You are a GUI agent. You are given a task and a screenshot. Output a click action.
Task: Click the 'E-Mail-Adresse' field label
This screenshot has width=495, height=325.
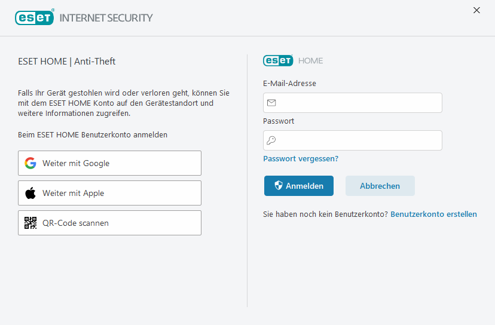289,84
